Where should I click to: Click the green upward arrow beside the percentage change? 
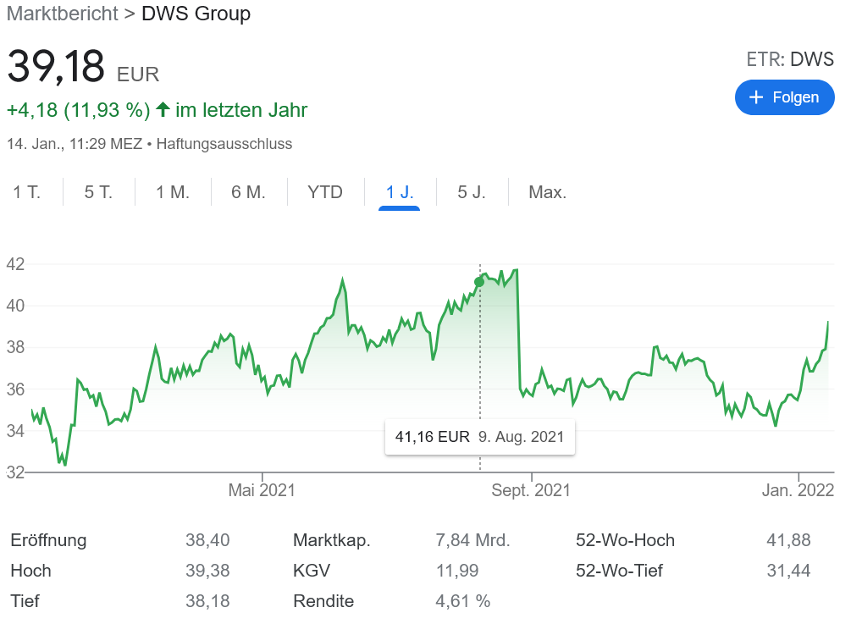[x=163, y=110]
